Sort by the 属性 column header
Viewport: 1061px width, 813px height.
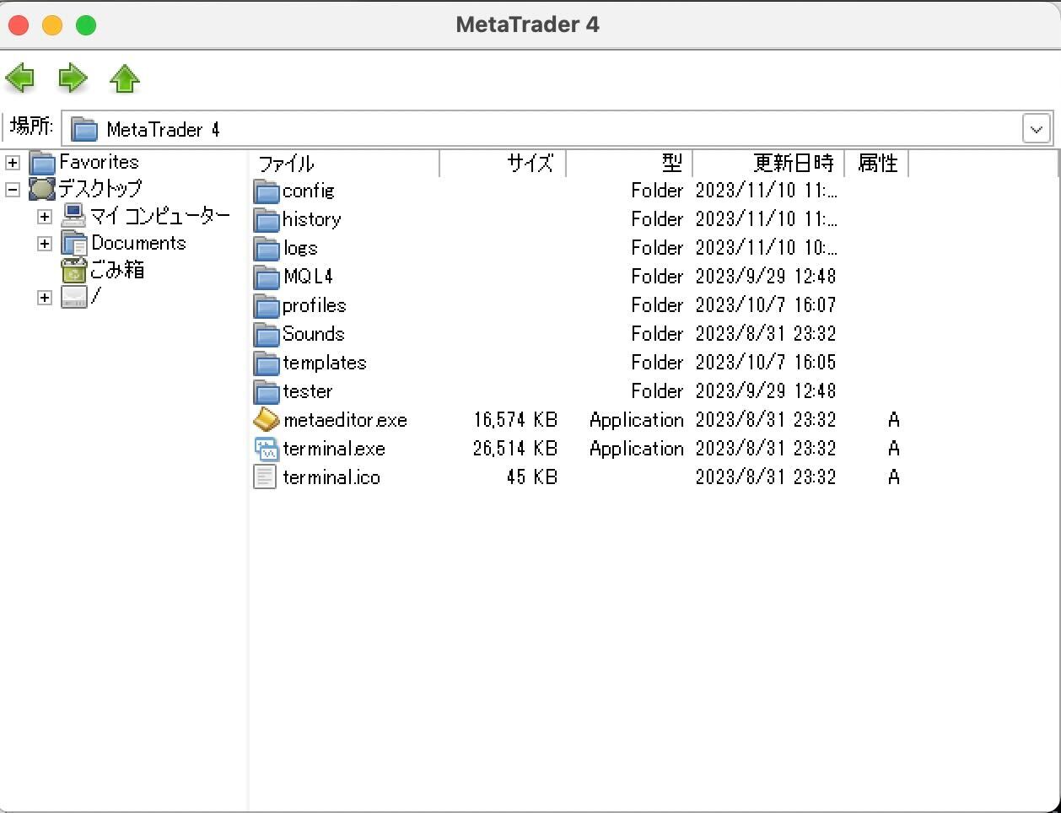coord(876,163)
